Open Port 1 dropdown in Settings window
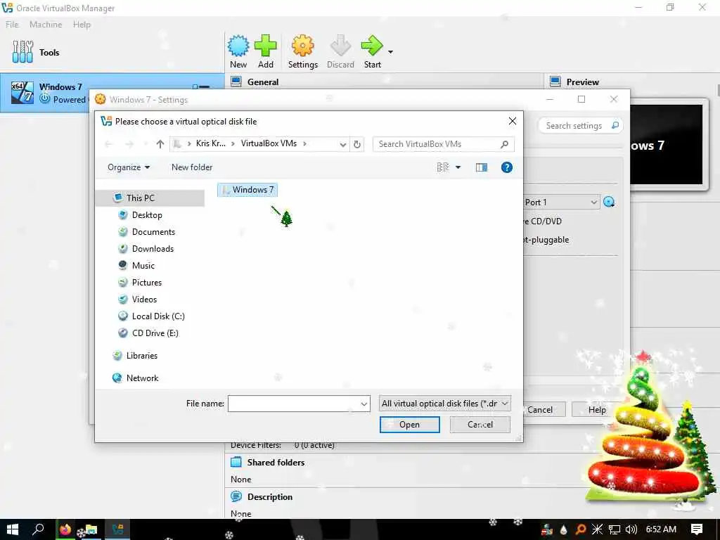Image resolution: width=720 pixels, height=540 pixels. (561, 202)
